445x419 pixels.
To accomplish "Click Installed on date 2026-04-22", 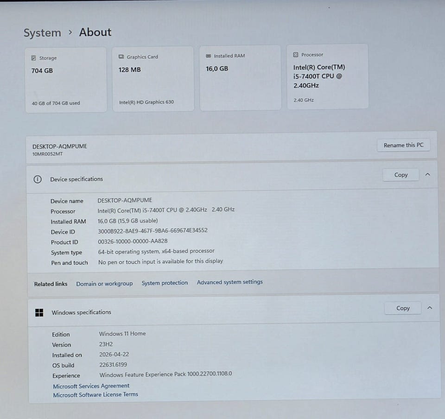I will point(114,354).
